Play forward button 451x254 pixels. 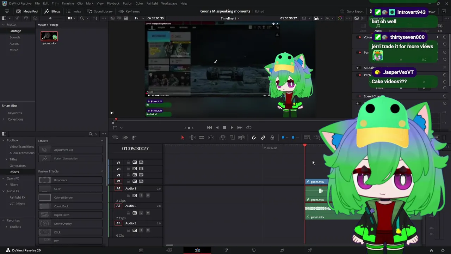click(x=232, y=128)
